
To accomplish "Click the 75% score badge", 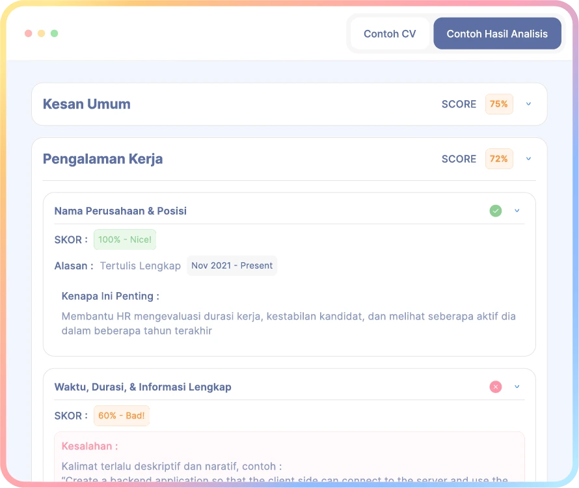I will (x=499, y=104).
